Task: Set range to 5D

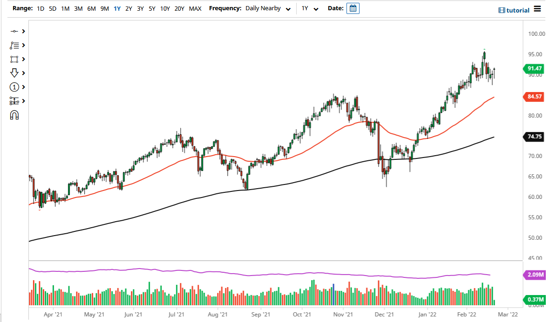Action: click(53, 8)
